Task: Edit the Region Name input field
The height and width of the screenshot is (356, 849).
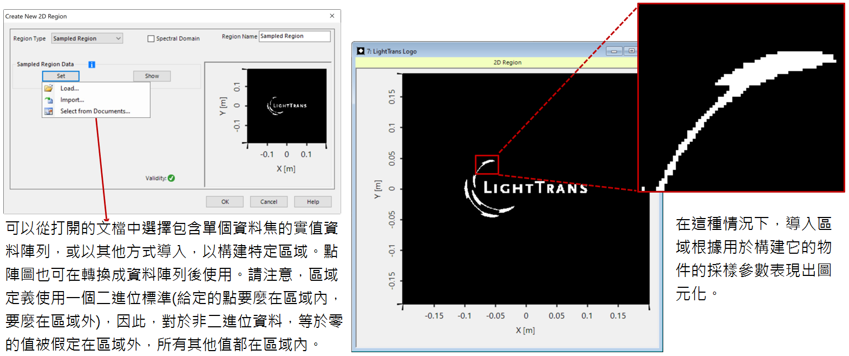Action: [x=295, y=36]
